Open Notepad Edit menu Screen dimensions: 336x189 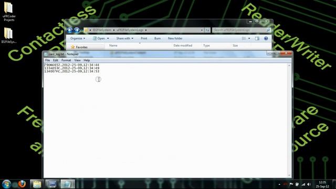(56, 60)
